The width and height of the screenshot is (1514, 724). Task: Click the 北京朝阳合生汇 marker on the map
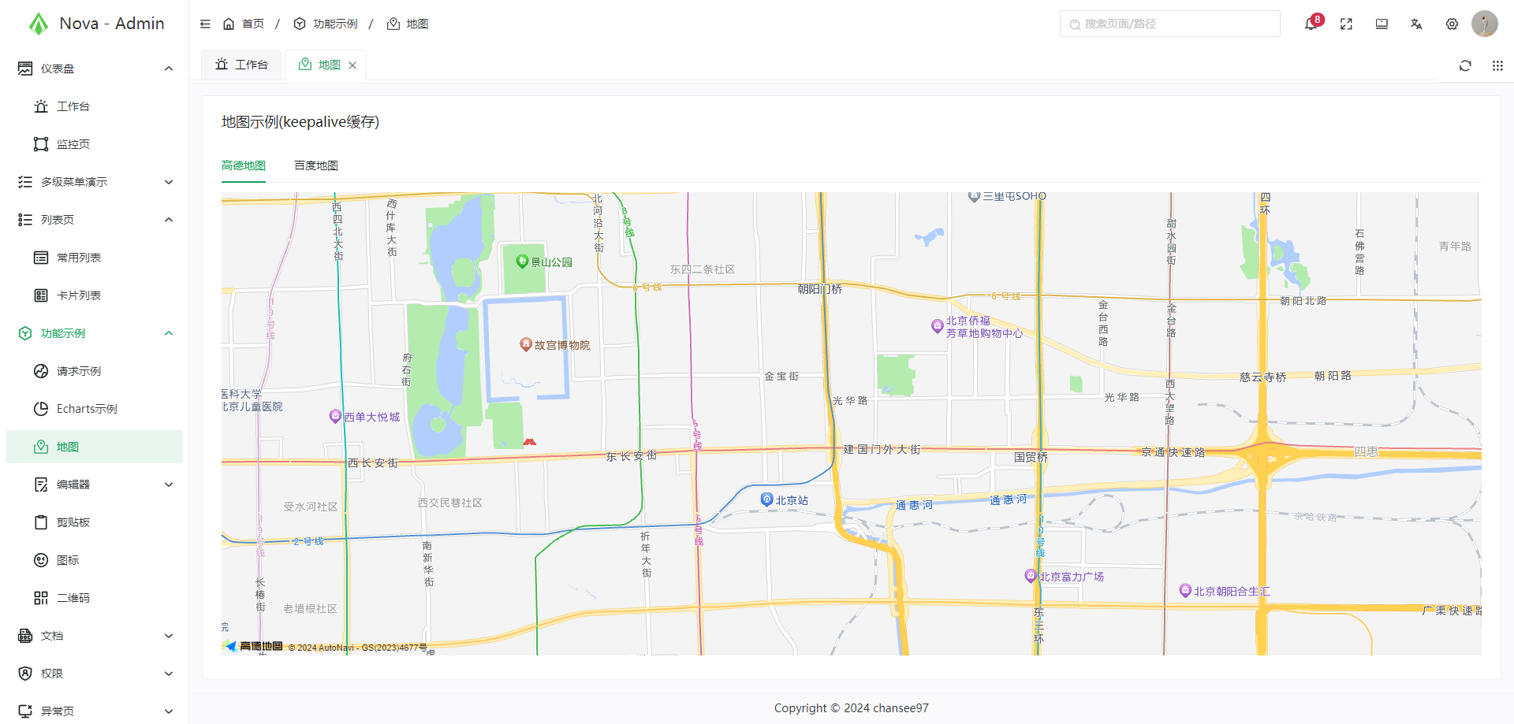[x=1184, y=590]
